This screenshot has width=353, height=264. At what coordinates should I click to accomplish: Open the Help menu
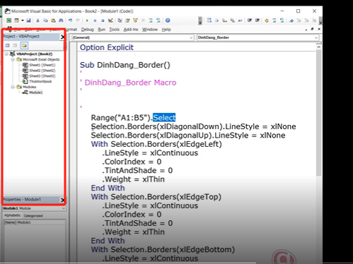pyautogui.click(x=166, y=30)
